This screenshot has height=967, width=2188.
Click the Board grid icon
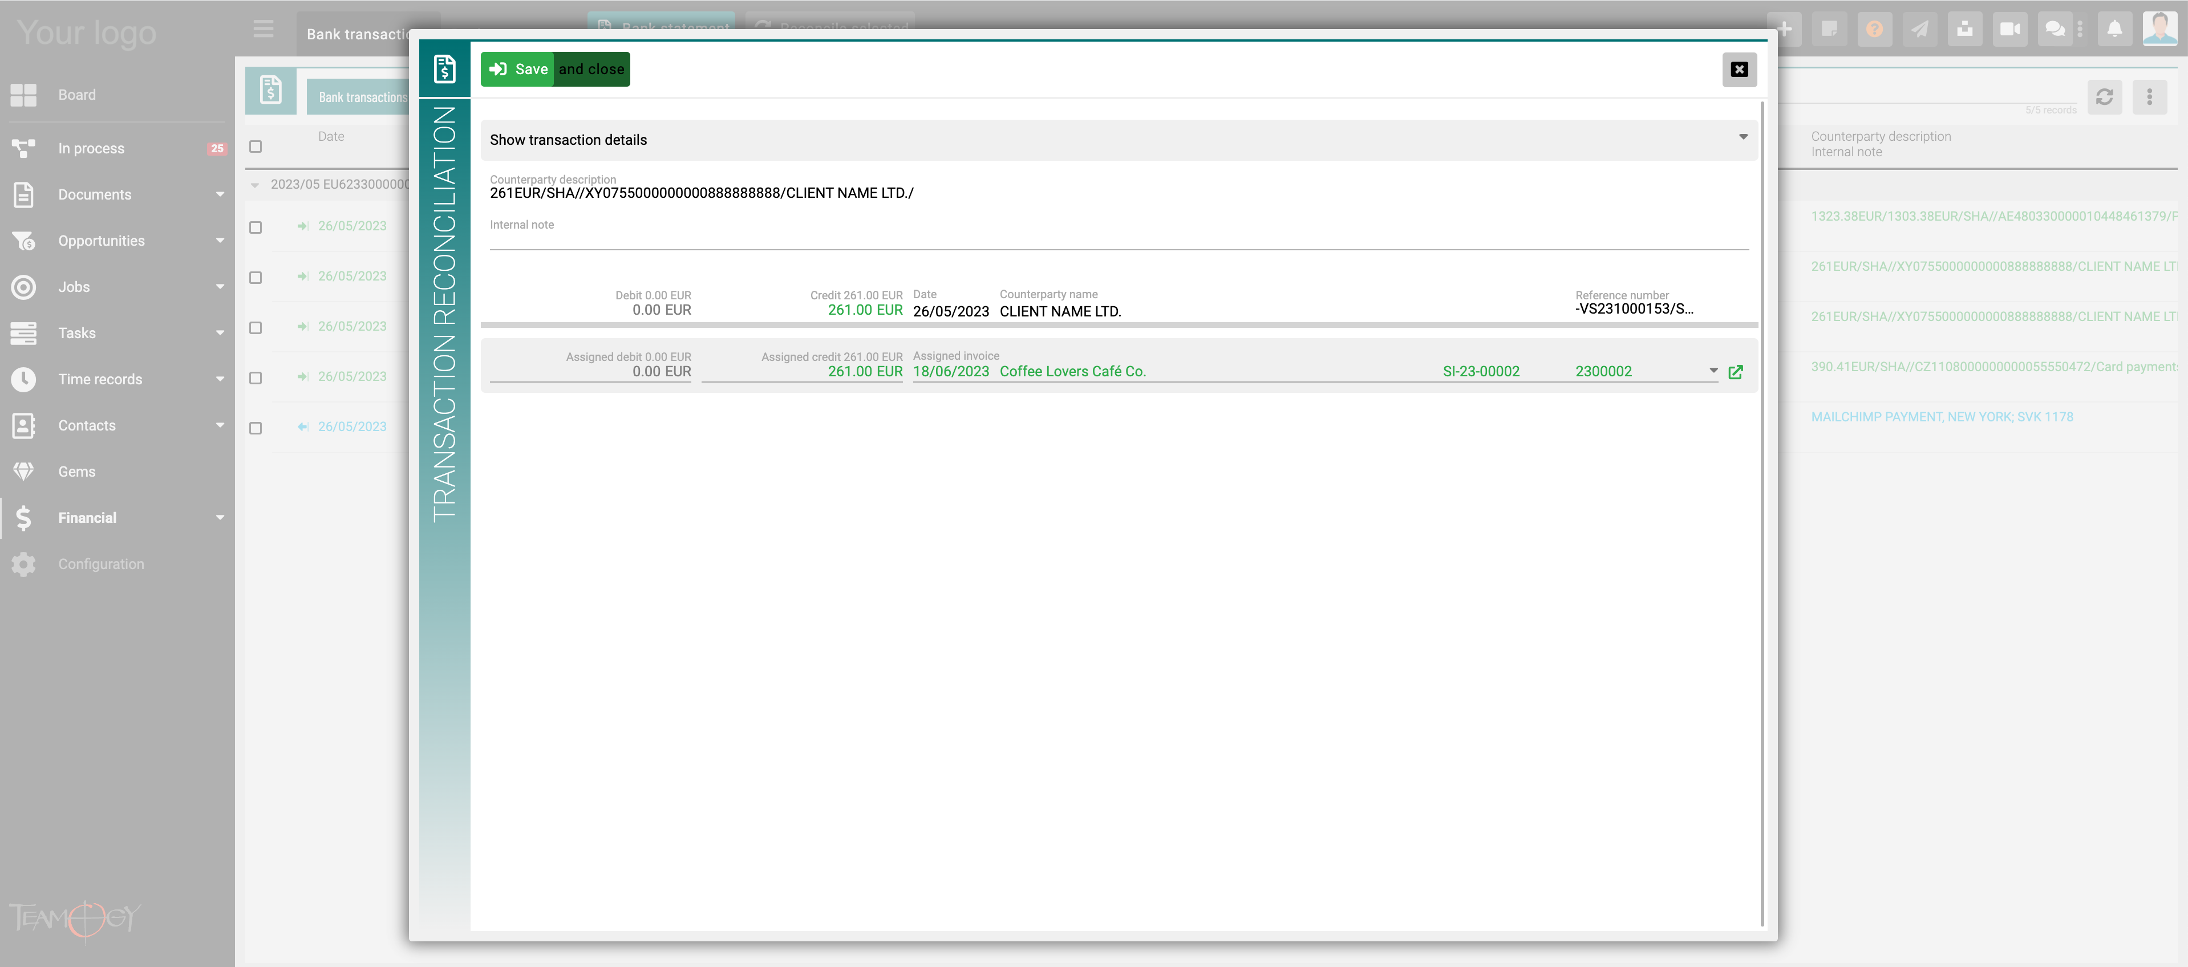tap(24, 95)
